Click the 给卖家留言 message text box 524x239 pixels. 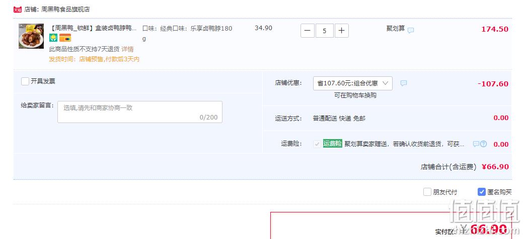[x=140, y=112]
